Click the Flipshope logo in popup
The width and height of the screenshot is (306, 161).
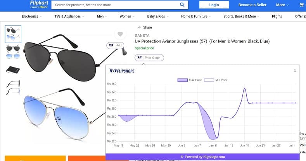tap(122, 71)
